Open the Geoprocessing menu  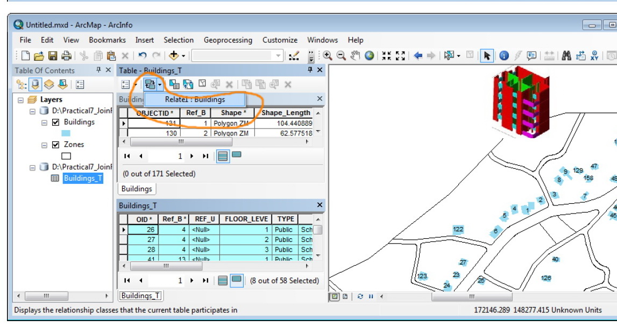pos(228,40)
